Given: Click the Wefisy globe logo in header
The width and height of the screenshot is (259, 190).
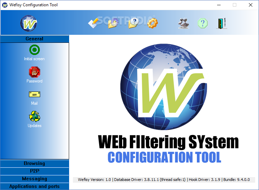Looking at the screenshot, I should pos(29,23).
